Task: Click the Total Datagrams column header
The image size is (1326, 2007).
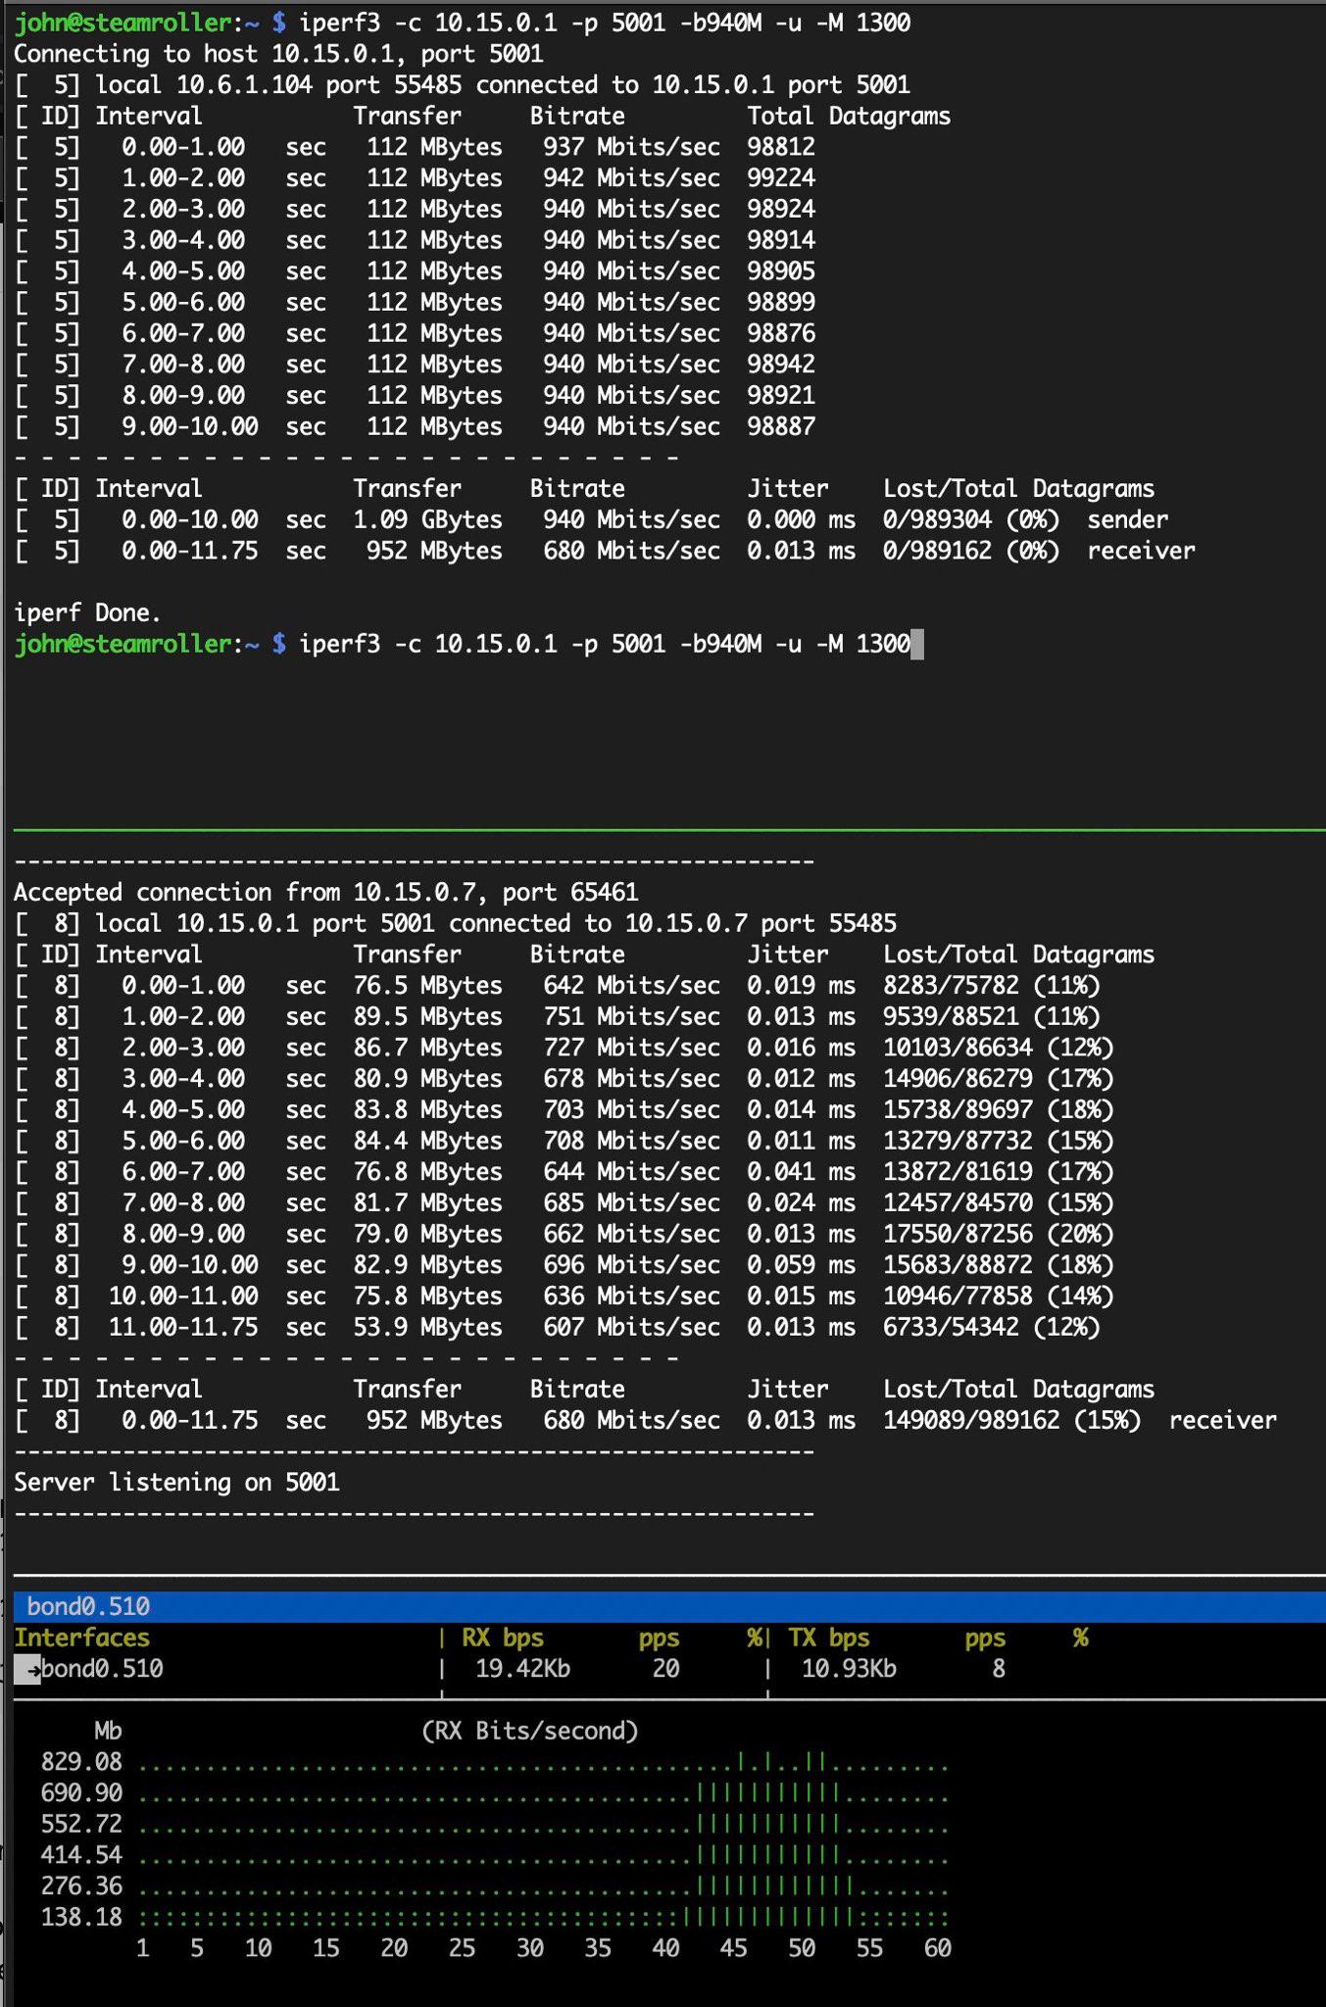Action: click(848, 116)
